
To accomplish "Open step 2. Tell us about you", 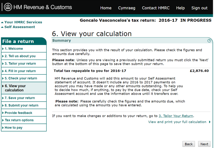I will click(x=24, y=56).
